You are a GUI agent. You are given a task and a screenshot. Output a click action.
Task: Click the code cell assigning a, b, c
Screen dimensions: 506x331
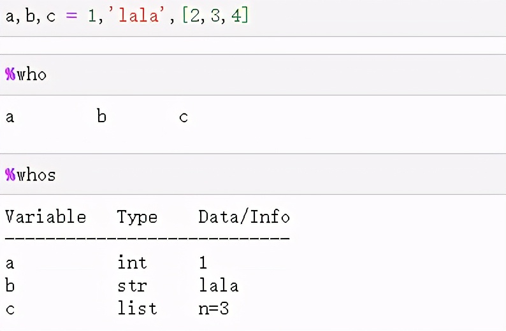pyautogui.click(x=253, y=18)
